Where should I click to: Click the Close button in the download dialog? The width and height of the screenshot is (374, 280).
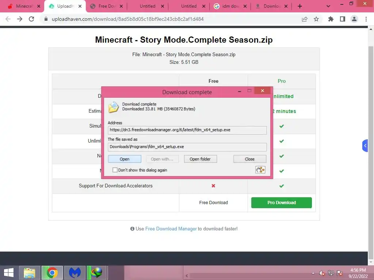coord(250,159)
